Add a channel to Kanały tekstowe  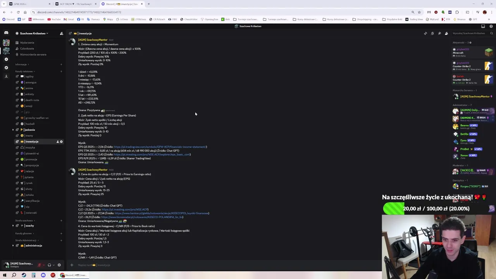pos(61,71)
